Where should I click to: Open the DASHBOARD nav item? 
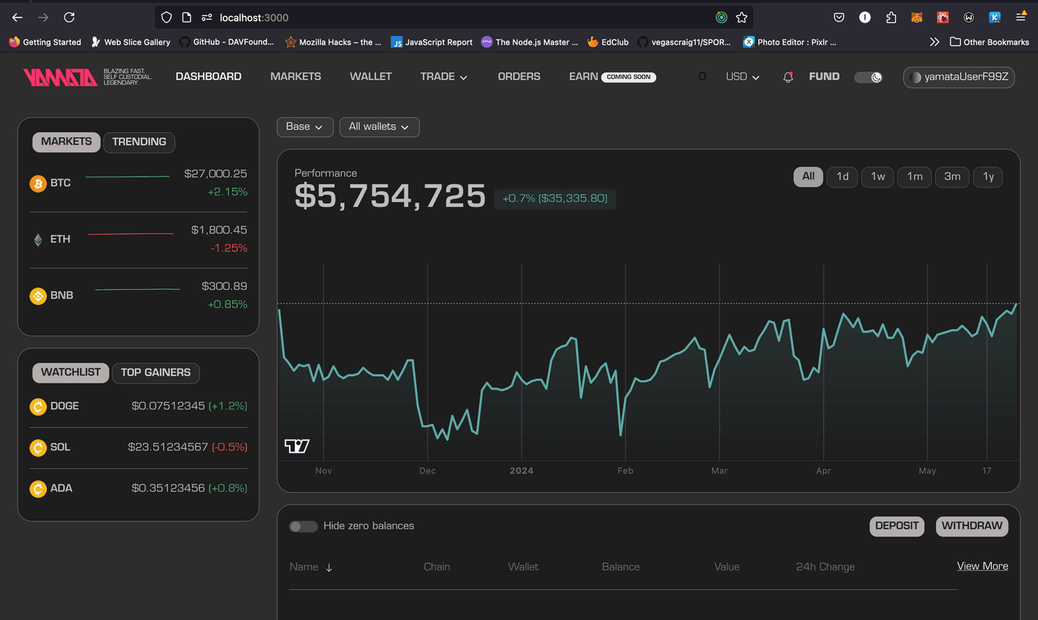(208, 76)
